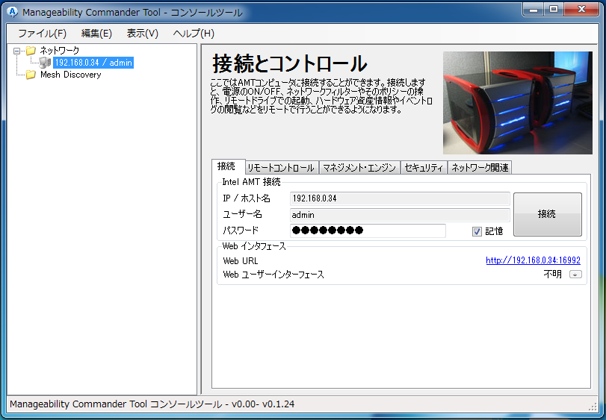
Task: Open the ファイル(F) menu
Action: pyautogui.click(x=42, y=34)
